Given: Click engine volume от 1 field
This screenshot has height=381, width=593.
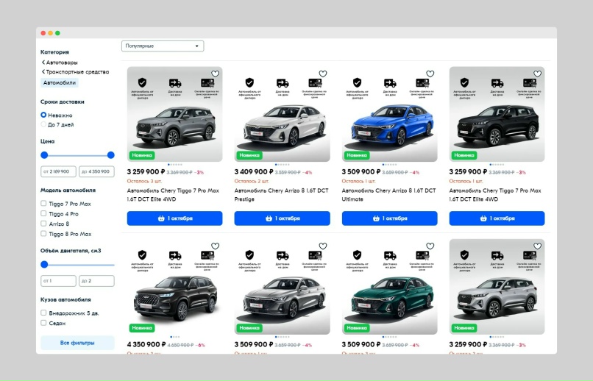Looking at the screenshot, I should (58, 281).
